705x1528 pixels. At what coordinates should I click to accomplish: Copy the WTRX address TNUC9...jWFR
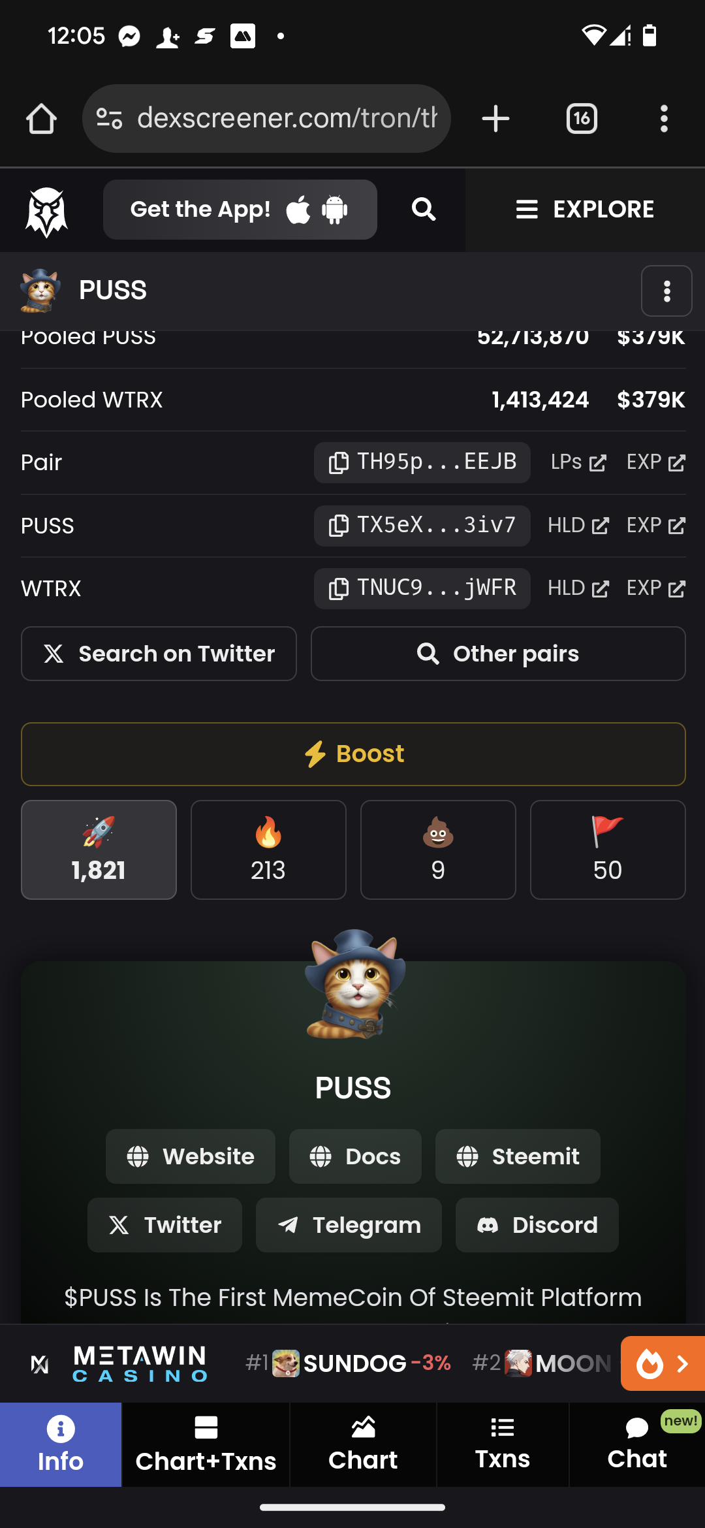422,588
